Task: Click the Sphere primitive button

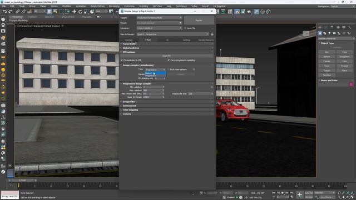Action: pyautogui.click(x=327, y=57)
